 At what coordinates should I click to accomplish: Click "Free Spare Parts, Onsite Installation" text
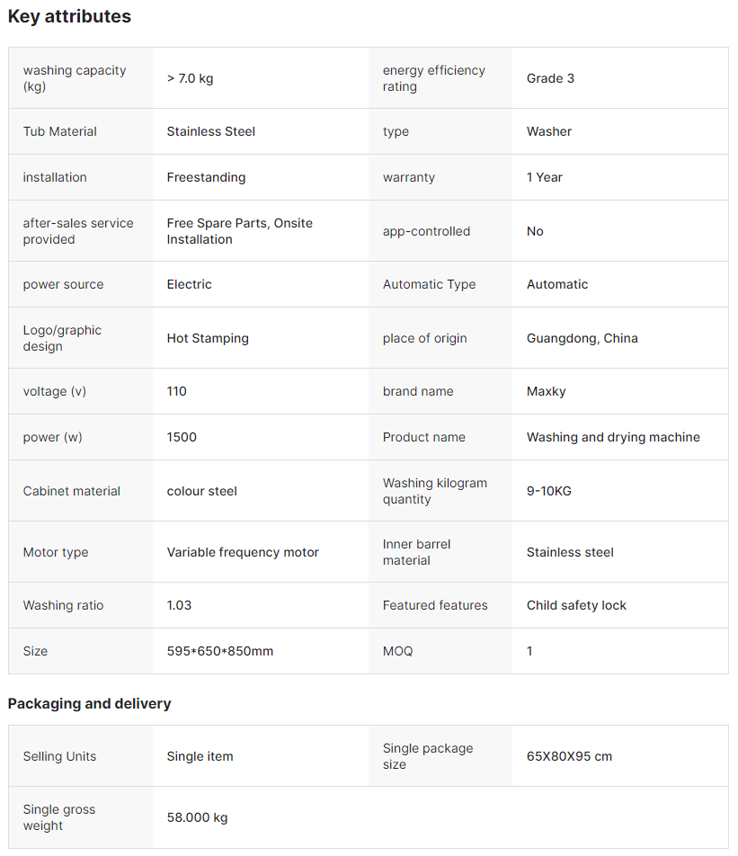tap(239, 231)
